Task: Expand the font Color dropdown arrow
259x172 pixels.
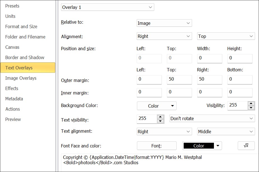Action: point(218,146)
